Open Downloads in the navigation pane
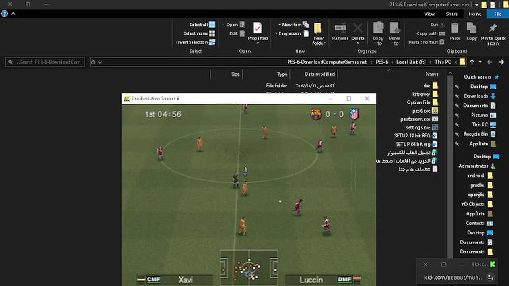The height and width of the screenshot is (286, 509). [480, 96]
